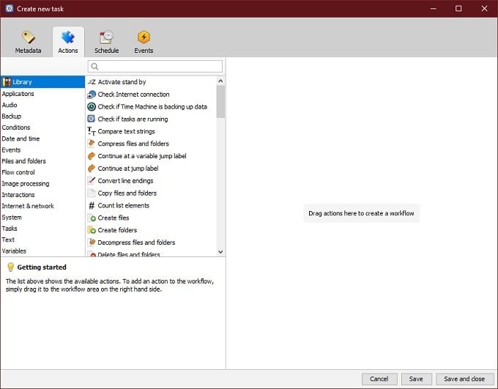The height and width of the screenshot is (389, 498).
Task: Click the Library bookshelf icon
Action: 7,82
